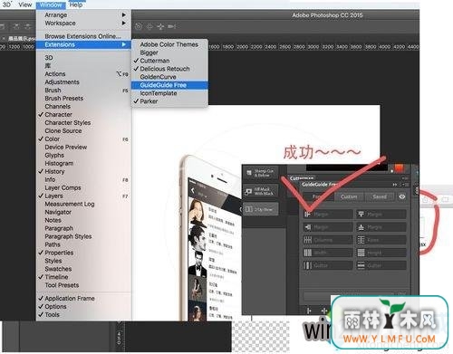Click the column Width field in GuideGuide
This screenshot has width=453, height=354.
click(x=328, y=253)
